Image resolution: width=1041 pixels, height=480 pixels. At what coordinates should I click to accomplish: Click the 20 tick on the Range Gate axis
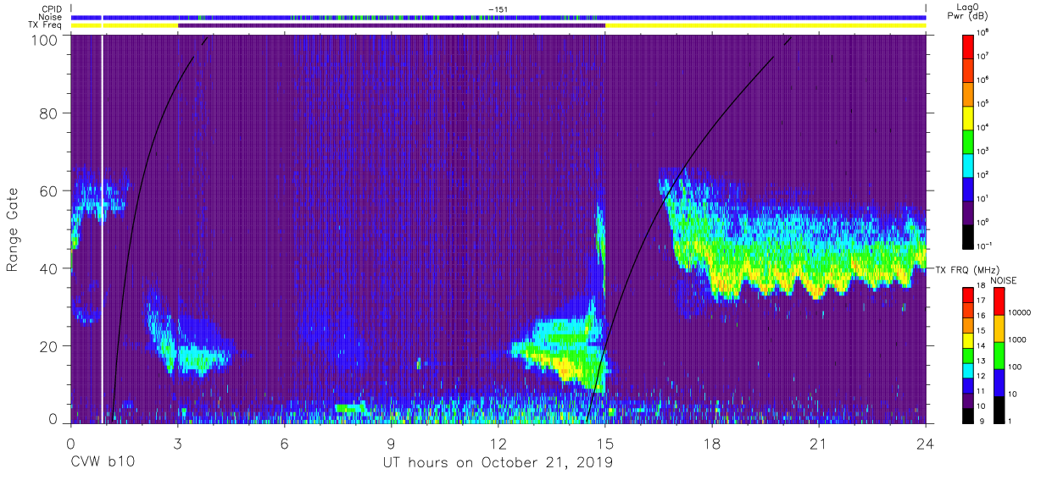coord(49,346)
